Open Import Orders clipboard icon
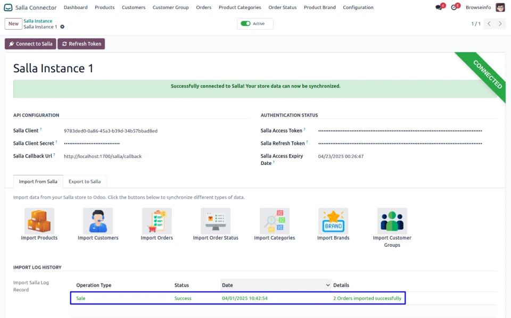Image resolution: width=511 pixels, height=318 pixels. pyautogui.click(x=156, y=221)
